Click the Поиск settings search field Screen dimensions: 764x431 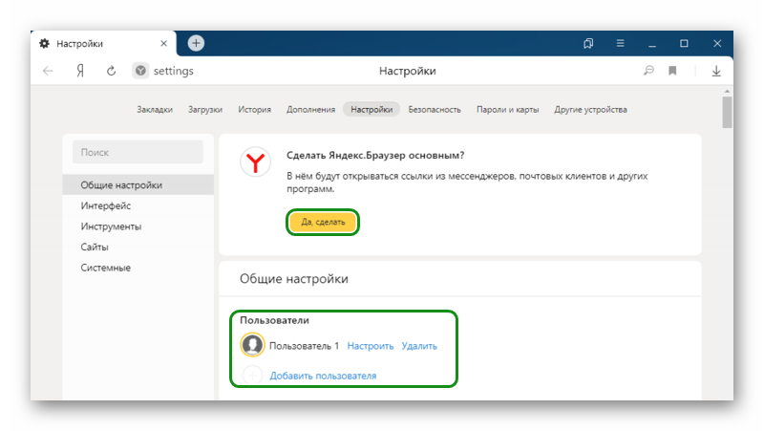(x=138, y=152)
